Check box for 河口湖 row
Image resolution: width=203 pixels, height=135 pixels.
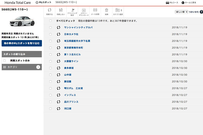pyautogui.click(x=50, y=108)
